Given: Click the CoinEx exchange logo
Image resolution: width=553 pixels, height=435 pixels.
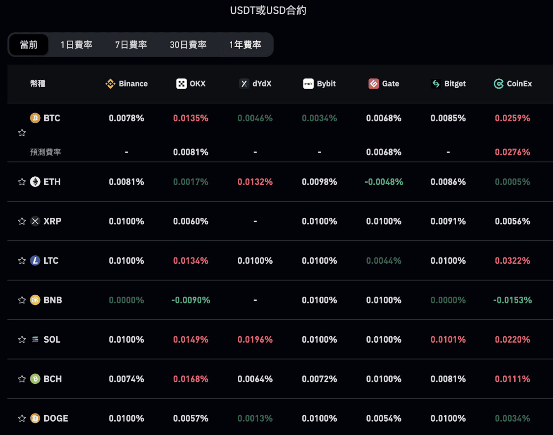Looking at the screenshot, I should pos(499,83).
